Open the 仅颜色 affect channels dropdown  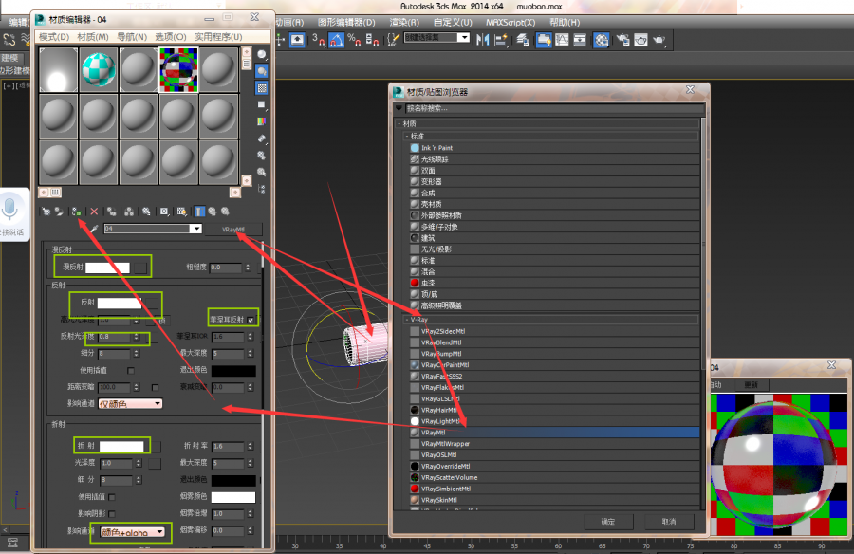click(130, 403)
